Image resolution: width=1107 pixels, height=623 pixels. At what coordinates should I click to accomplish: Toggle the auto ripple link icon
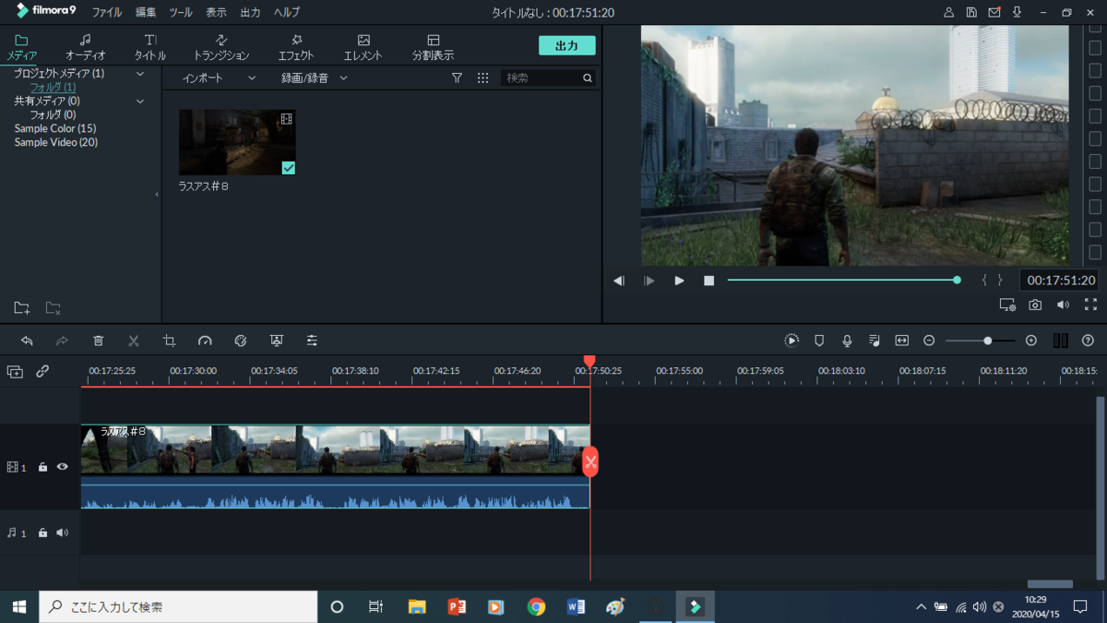pos(42,371)
